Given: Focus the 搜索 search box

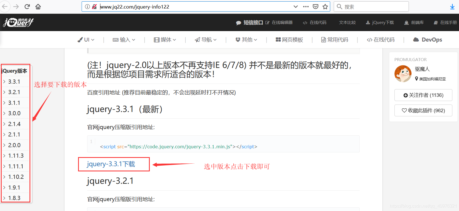Looking at the screenshot, I should point(371,7).
